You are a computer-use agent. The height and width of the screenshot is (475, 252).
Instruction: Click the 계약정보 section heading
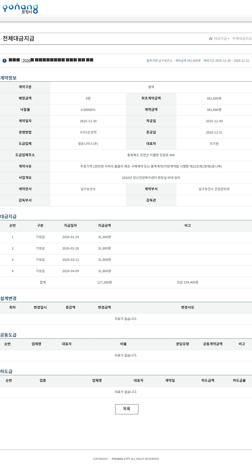point(8,78)
